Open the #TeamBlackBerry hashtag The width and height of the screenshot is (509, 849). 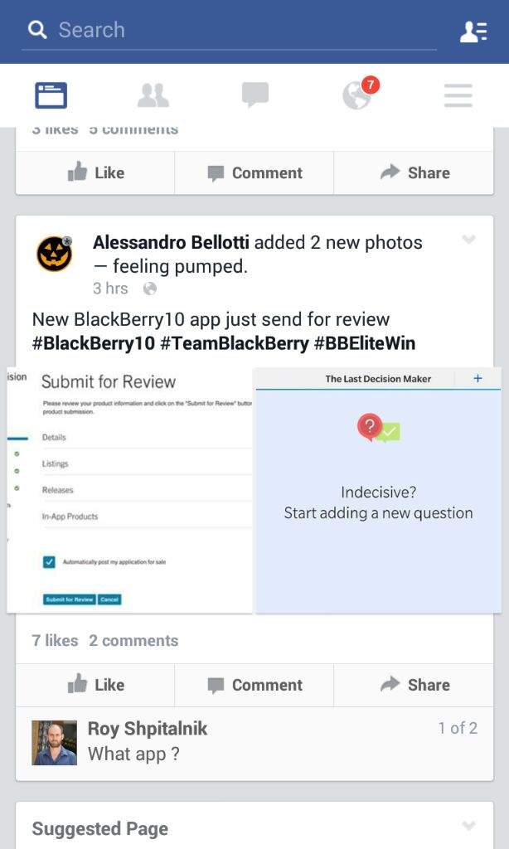coord(235,343)
